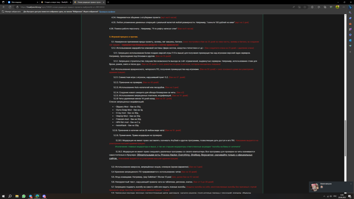
Task: Reload the current page
Action: [x=10, y=7]
